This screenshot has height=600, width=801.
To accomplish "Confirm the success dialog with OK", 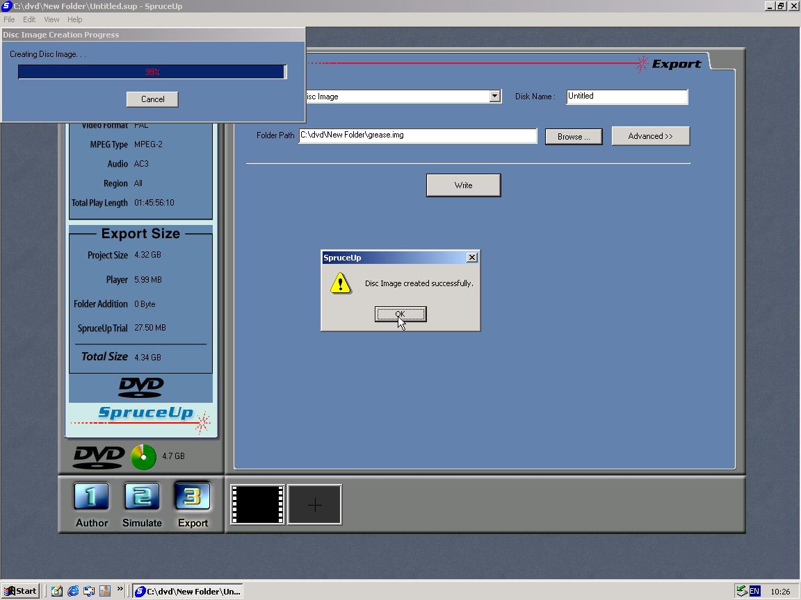I will [400, 315].
